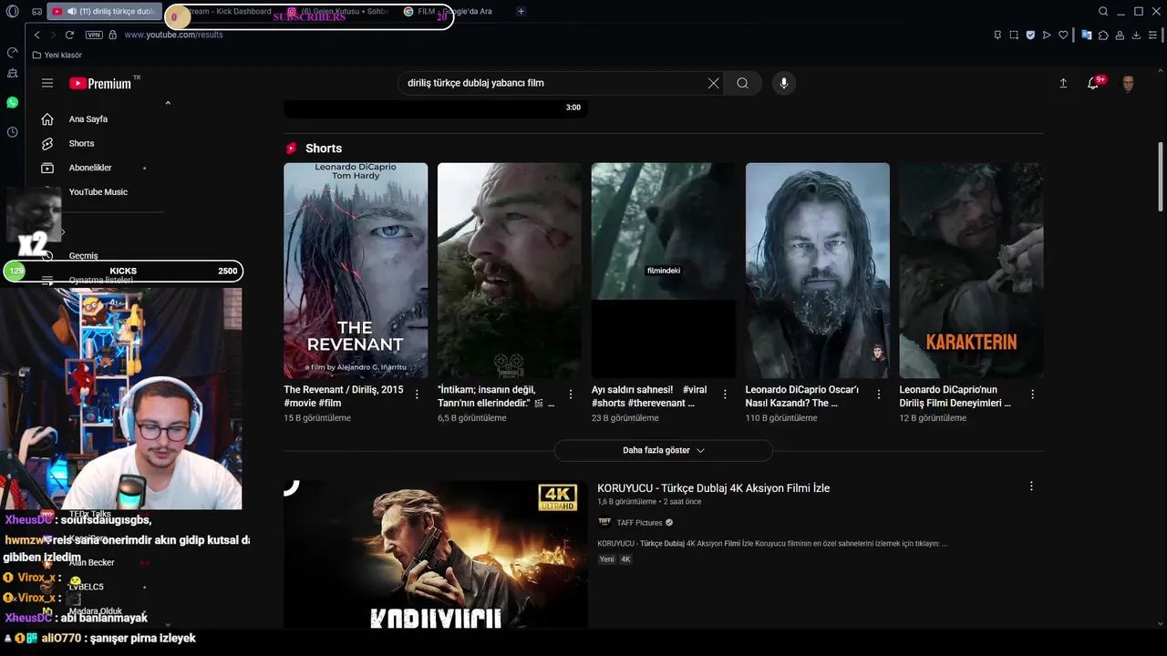Mute the YouTube tab speaker icon
The image size is (1167, 656).
pos(72,12)
